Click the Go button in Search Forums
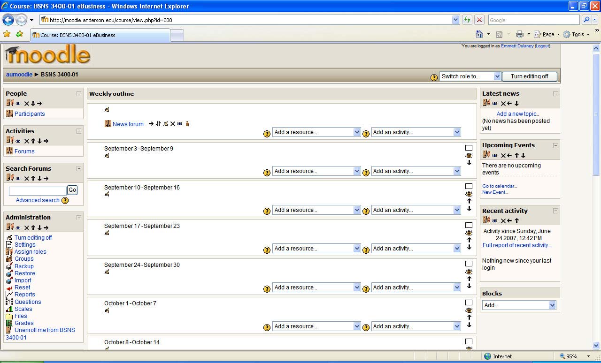Image resolution: width=601 pixels, height=363 pixels. (72, 190)
